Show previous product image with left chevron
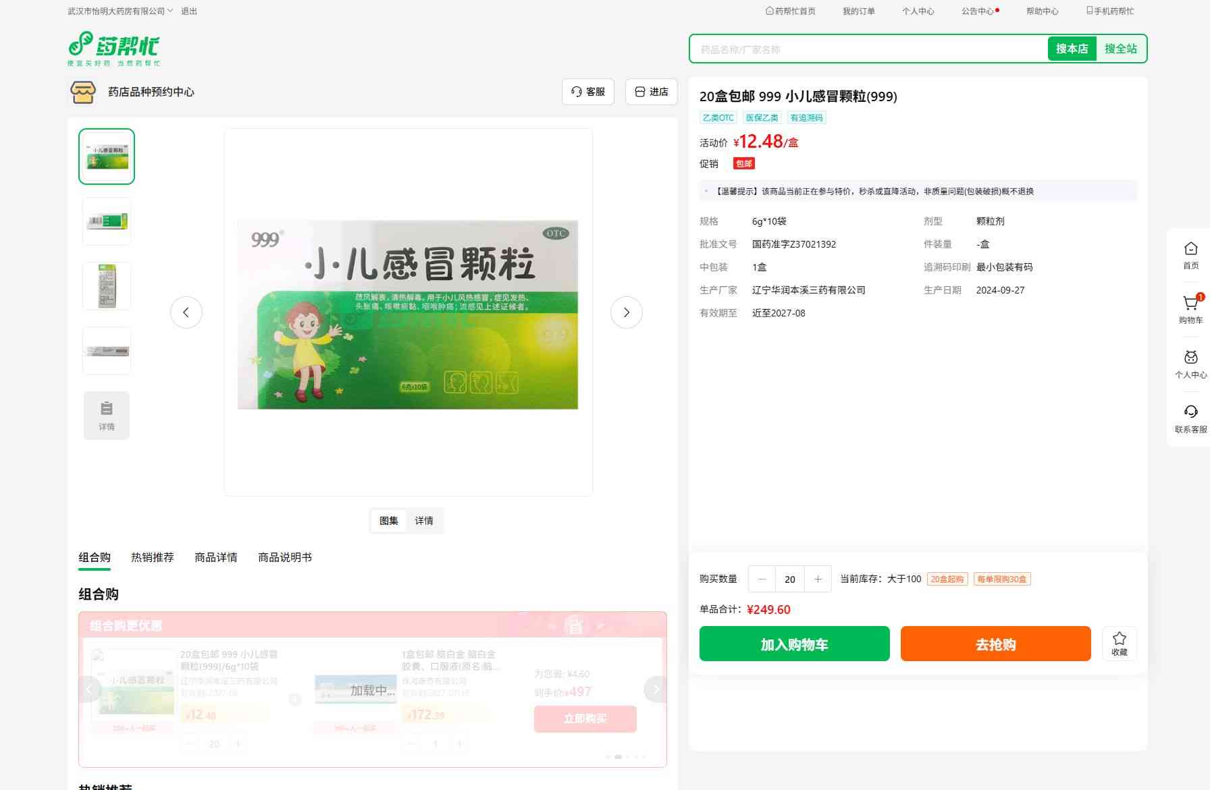 pos(186,312)
